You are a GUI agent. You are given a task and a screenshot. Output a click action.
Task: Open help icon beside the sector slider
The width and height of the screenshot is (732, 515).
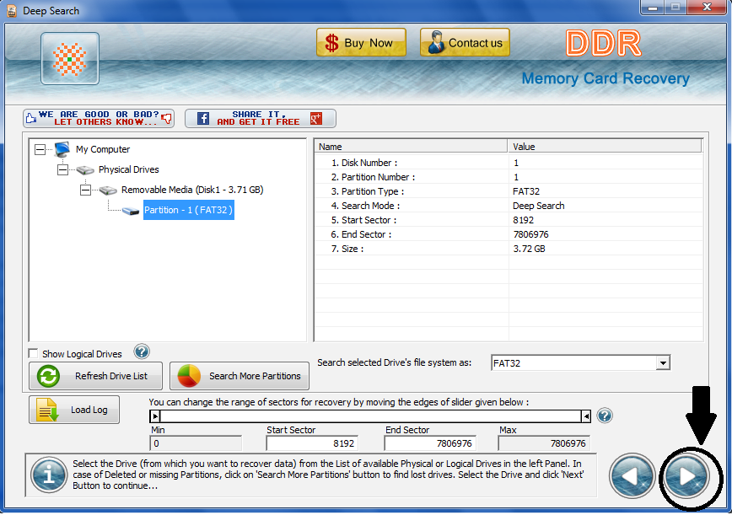[605, 416]
